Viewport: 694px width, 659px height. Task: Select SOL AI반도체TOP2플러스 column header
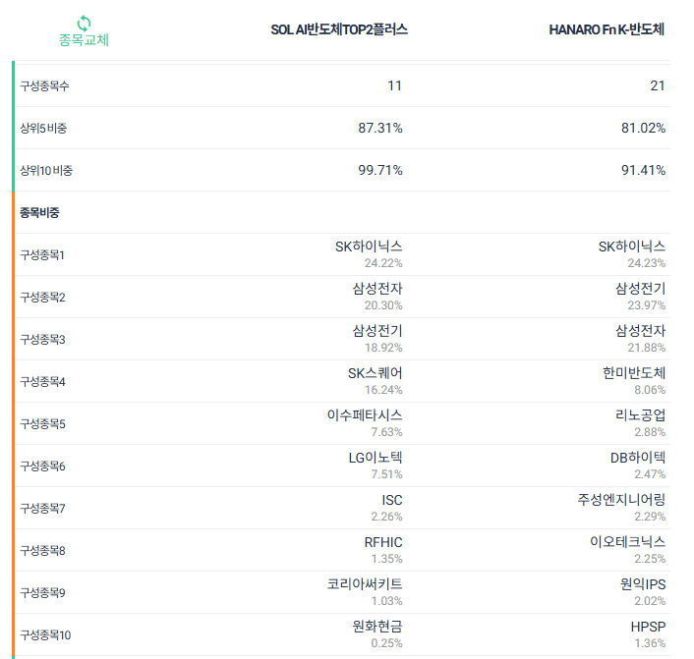pyautogui.click(x=339, y=29)
